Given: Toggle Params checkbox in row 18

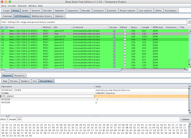Looking at the screenshot, I should coord(114,31).
